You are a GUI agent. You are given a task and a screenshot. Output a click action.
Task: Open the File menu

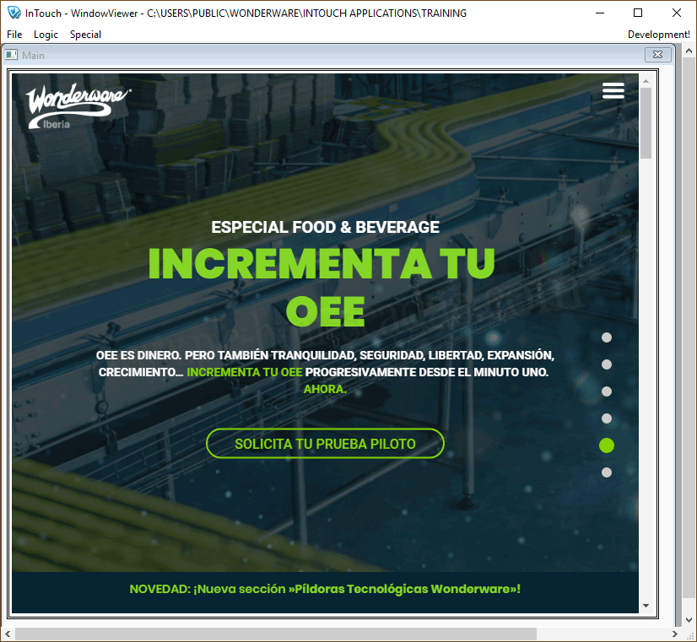(14, 35)
